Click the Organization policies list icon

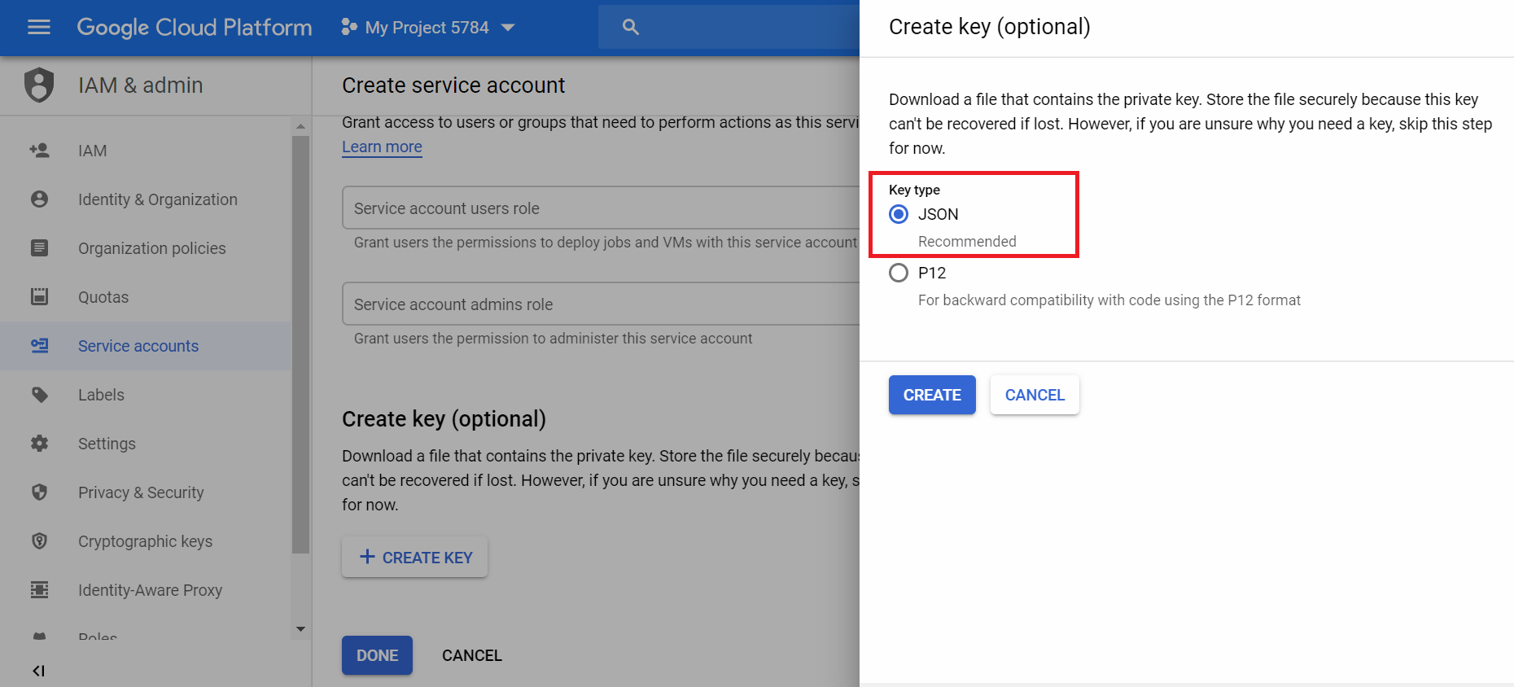tap(39, 248)
